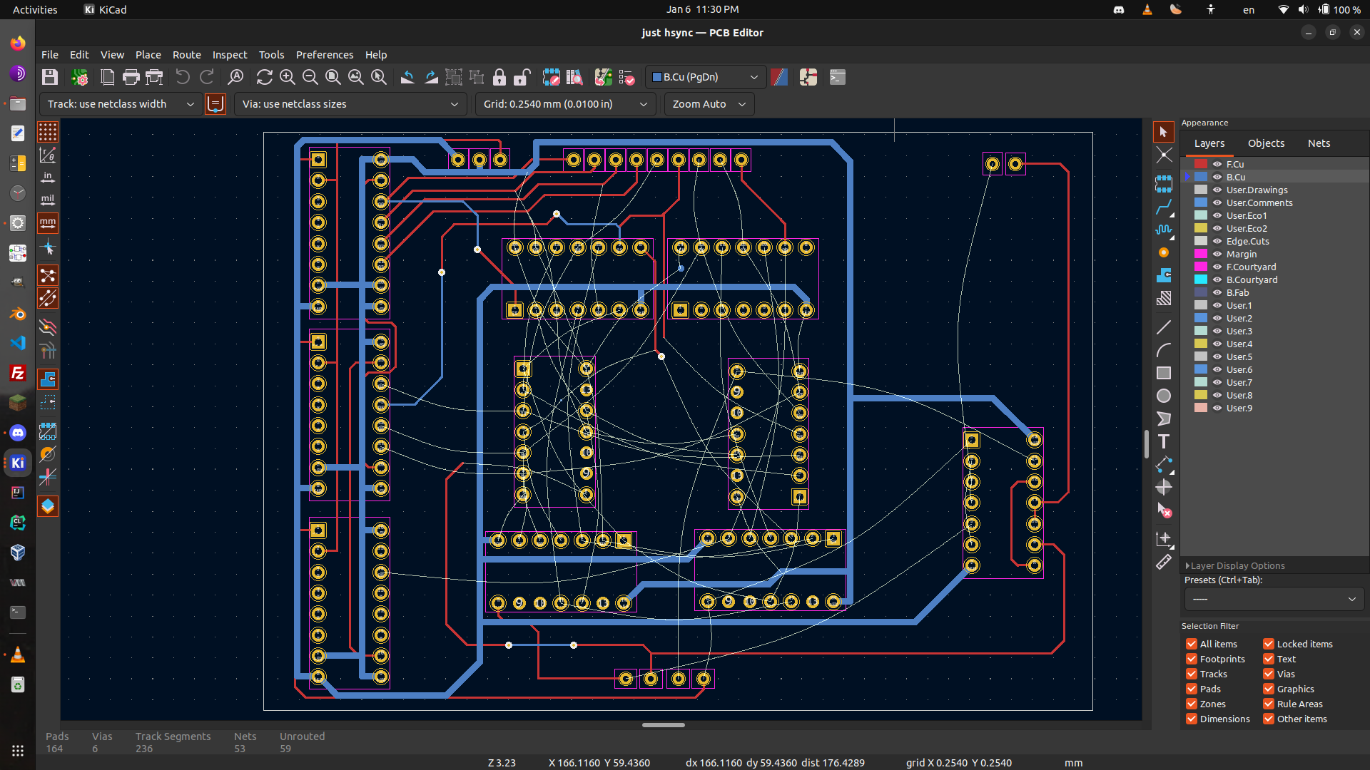Toggle visibility of F.Cu layer

tap(1217, 164)
